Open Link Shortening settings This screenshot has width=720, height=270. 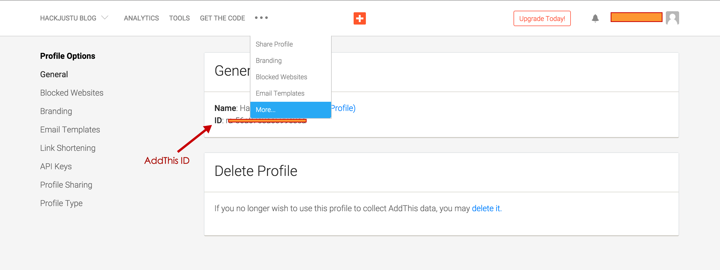pos(68,148)
